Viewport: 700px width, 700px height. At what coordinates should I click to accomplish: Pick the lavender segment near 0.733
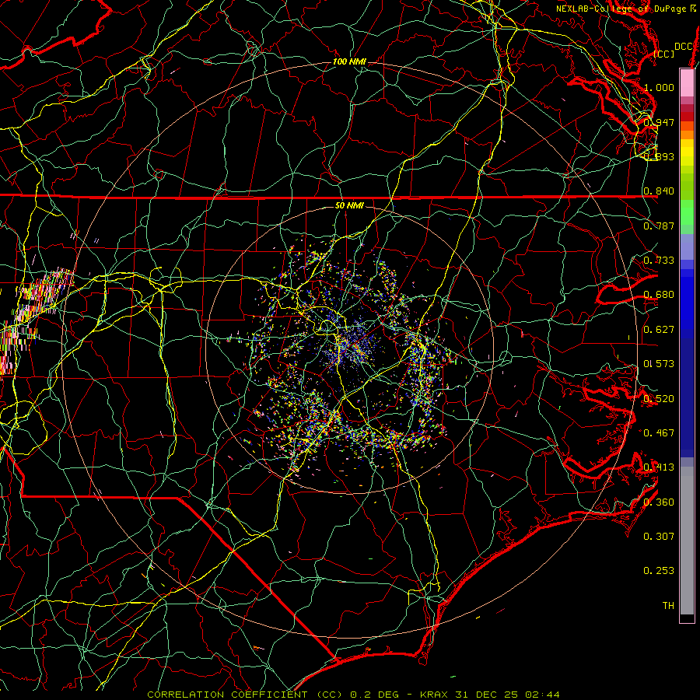point(687,247)
